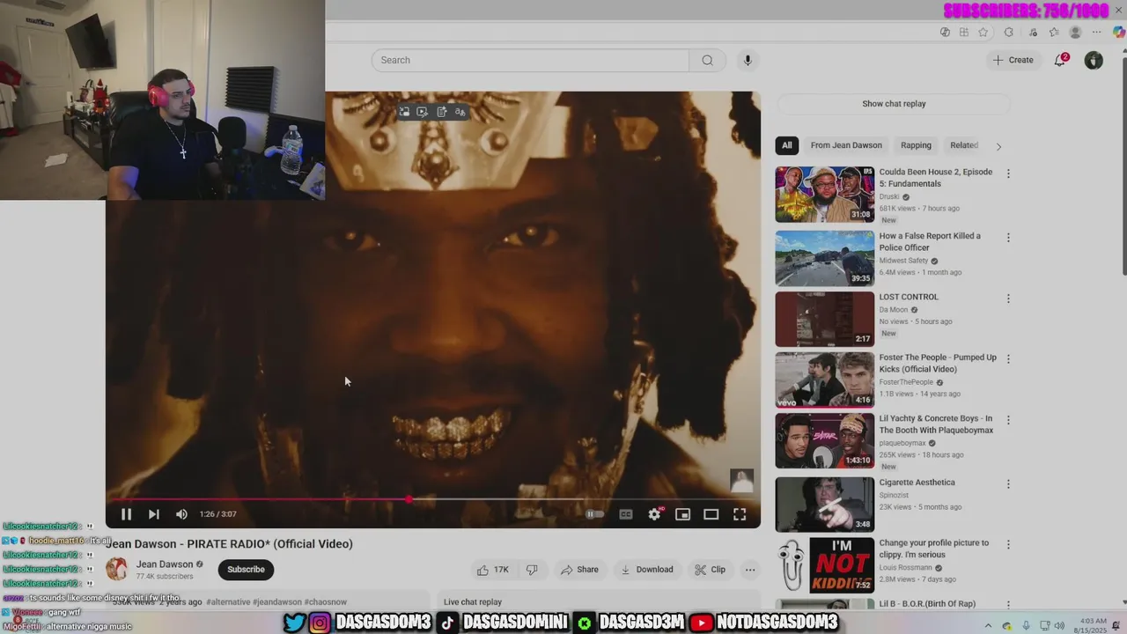Open taskbar microphone icon
This screenshot has height=634, width=1127.
[x=1026, y=625]
